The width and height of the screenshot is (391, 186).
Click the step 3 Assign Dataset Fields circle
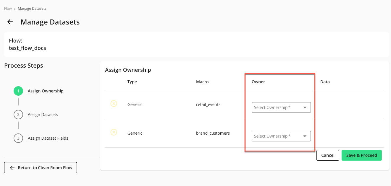[18, 138]
